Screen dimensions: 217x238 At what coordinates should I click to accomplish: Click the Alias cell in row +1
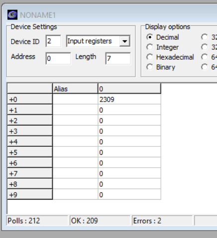75,110
